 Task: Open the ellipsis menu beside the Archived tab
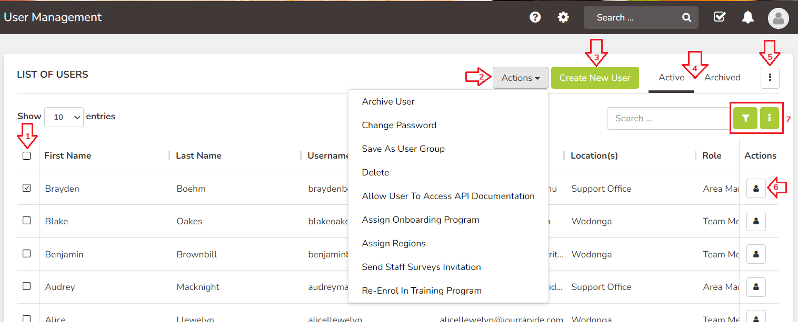pyautogui.click(x=770, y=77)
